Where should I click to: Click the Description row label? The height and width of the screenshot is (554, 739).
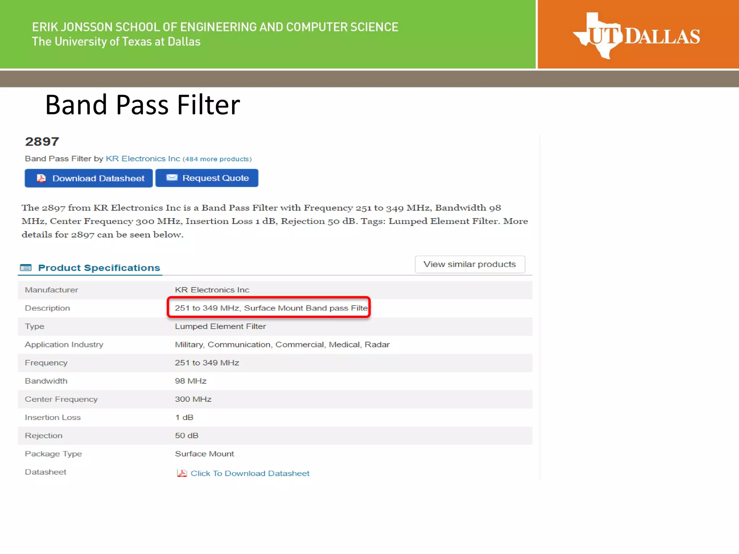coord(47,308)
